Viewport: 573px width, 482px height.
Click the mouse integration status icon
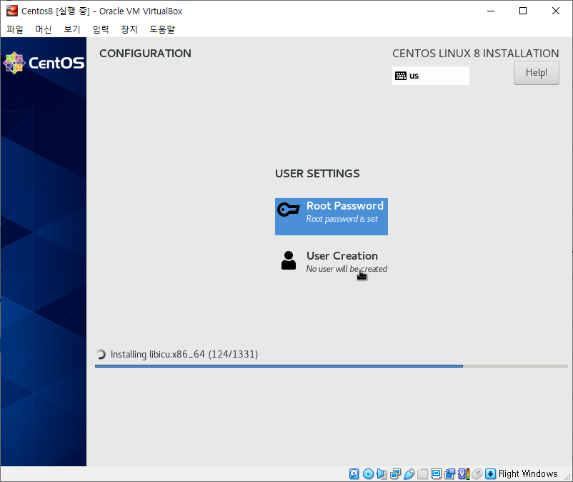(477, 474)
